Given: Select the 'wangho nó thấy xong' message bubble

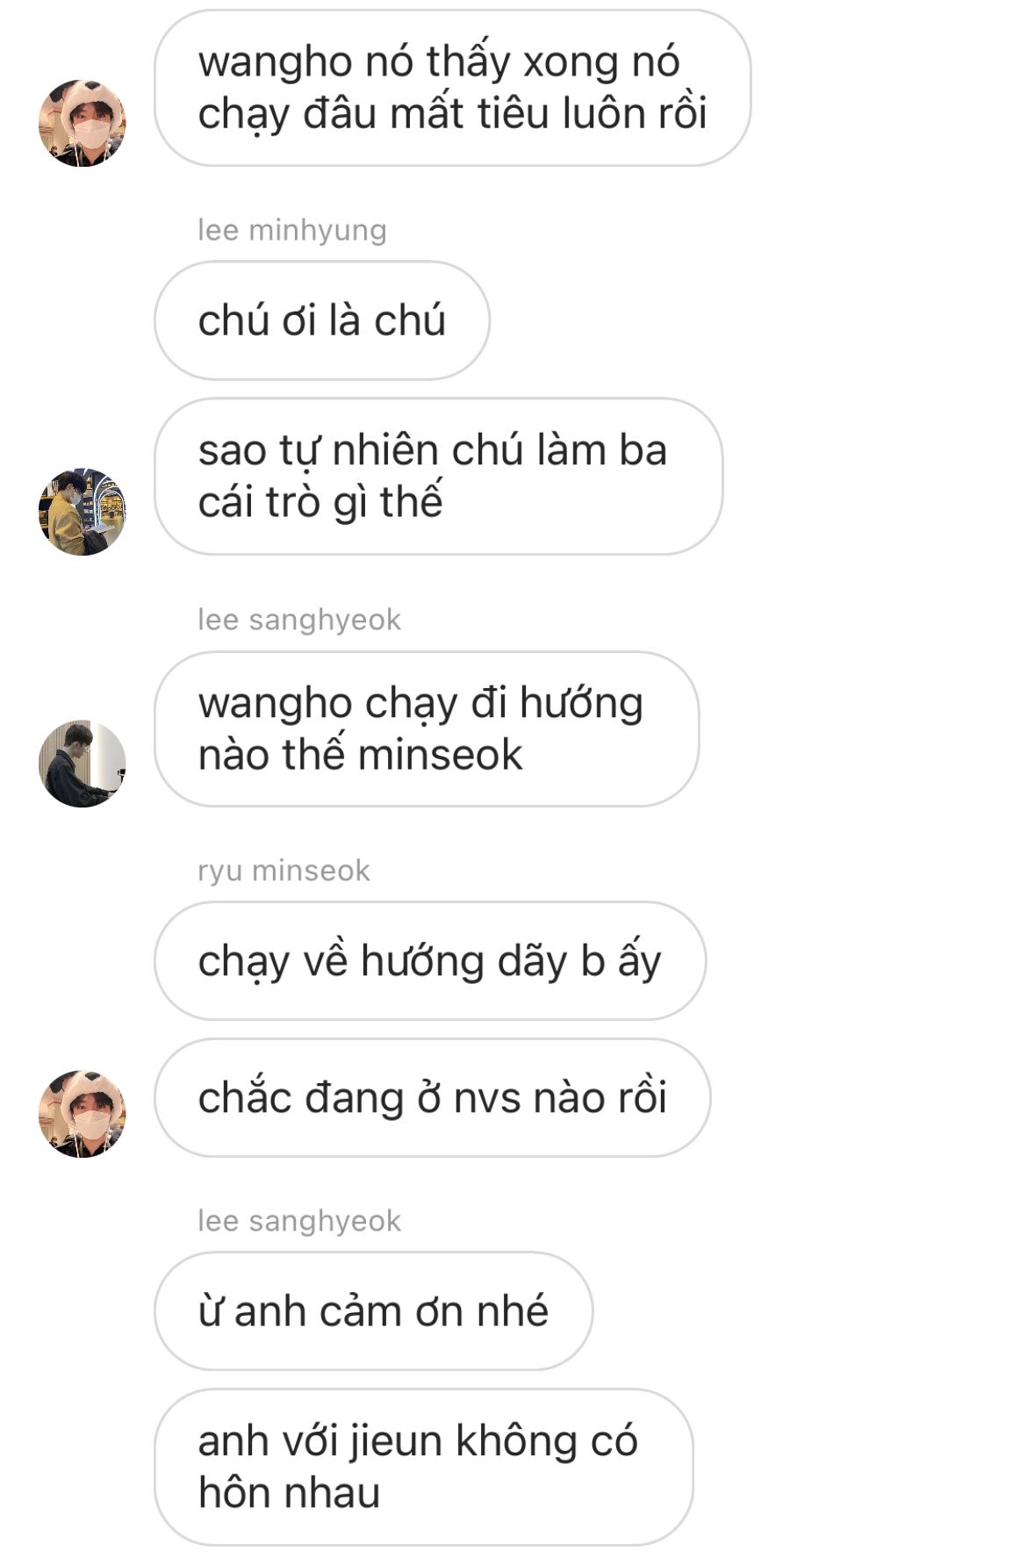Looking at the screenshot, I should [453, 88].
